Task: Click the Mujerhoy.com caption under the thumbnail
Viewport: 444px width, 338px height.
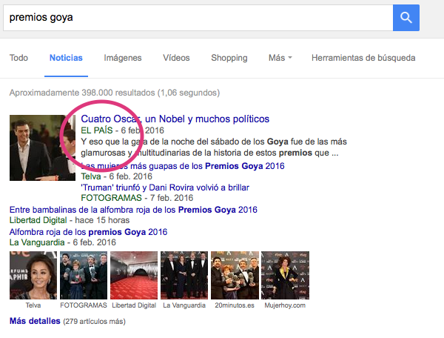Action: pos(285,305)
